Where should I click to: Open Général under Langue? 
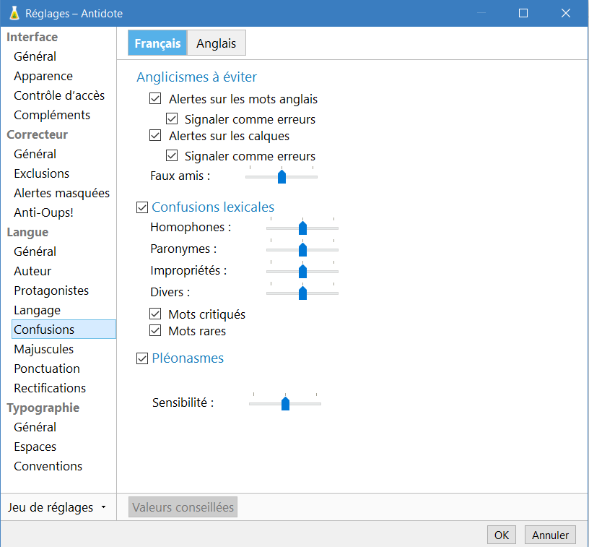35,251
